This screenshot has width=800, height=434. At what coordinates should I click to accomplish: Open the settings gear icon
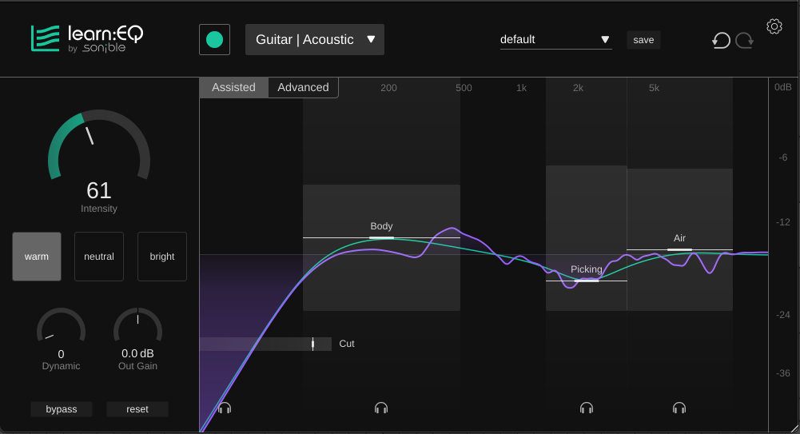tap(774, 26)
